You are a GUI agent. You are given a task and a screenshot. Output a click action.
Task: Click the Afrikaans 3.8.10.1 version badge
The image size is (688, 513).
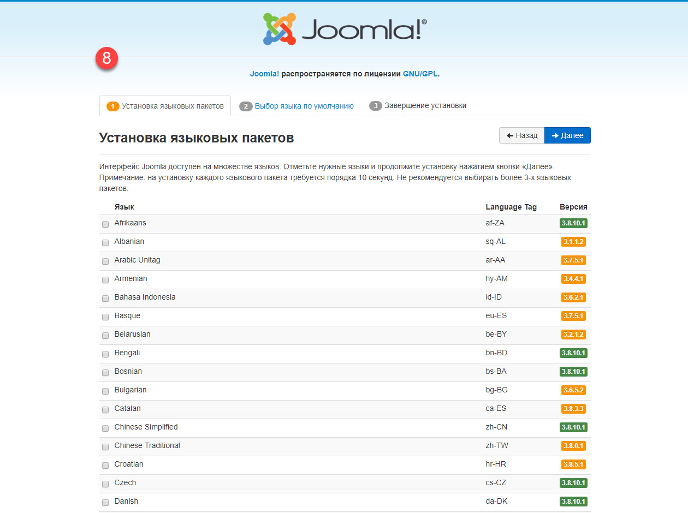pyautogui.click(x=573, y=223)
